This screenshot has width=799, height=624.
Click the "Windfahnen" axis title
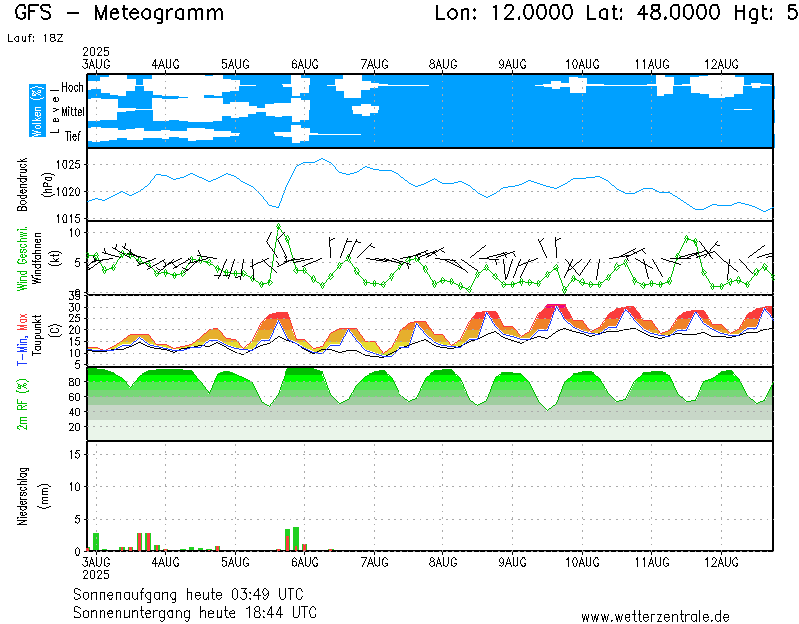coord(37,259)
